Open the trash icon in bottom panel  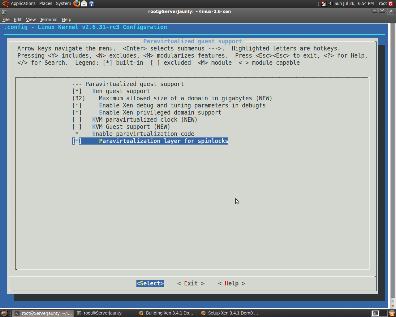392,313
